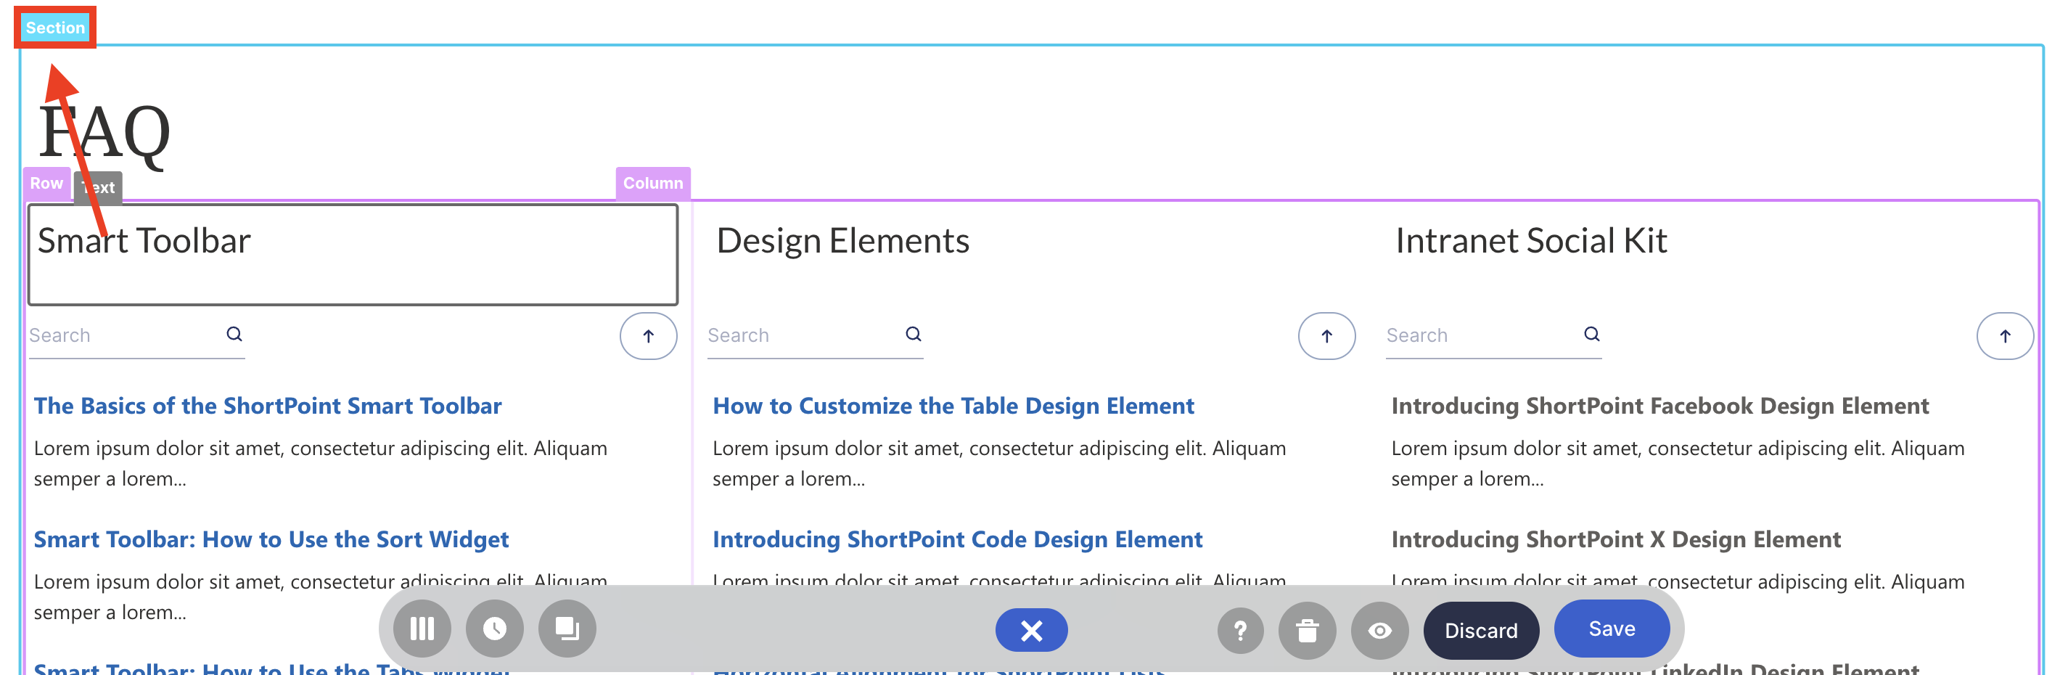Open the columns layout icon in toolbar
This screenshot has height=675, width=2068.
coord(422,629)
